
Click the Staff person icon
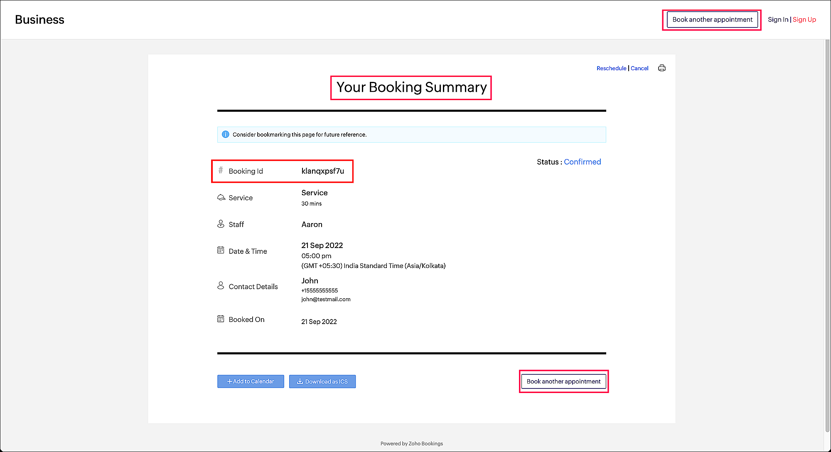221,224
